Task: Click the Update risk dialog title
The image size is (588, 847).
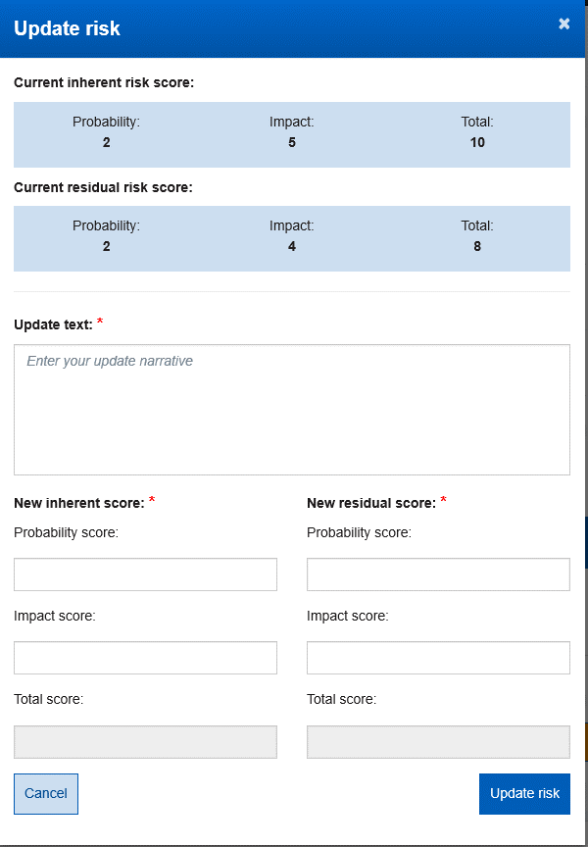Action: click(67, 28)
